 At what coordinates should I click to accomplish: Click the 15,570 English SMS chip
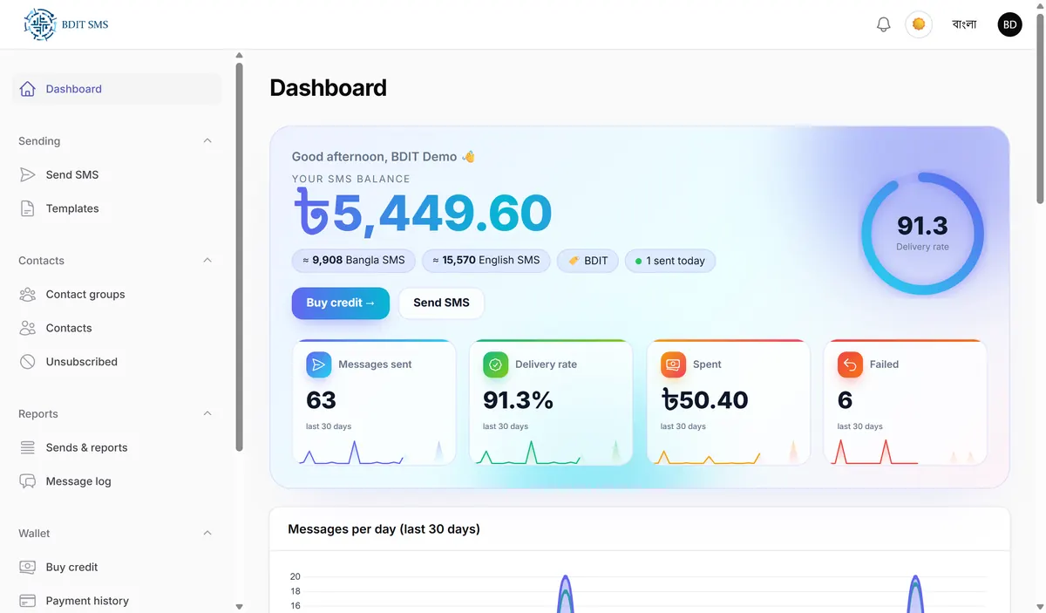pyautogui.click(x=486, y=261)
